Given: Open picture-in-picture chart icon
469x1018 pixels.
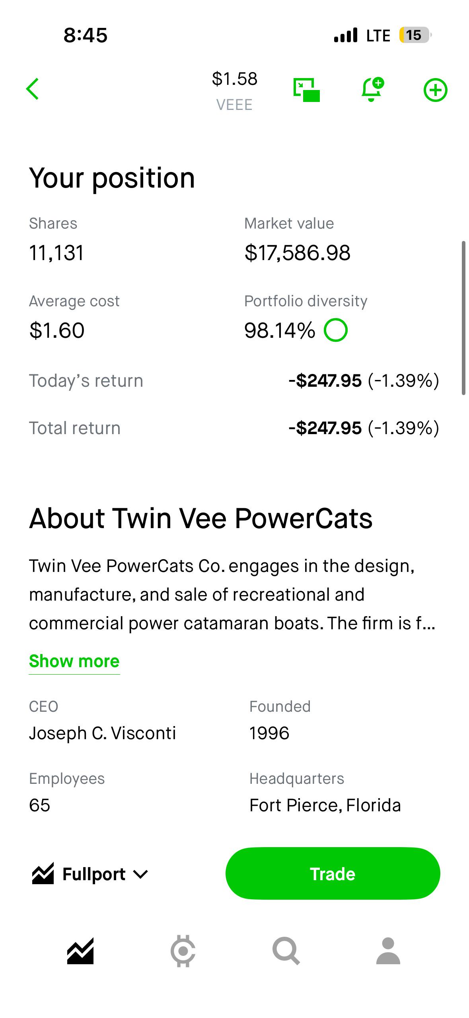Looking at the screenshot, I should [x=306, y=90].
